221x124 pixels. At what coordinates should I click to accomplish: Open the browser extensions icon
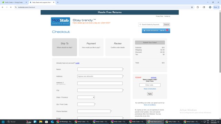pos(198,7)
